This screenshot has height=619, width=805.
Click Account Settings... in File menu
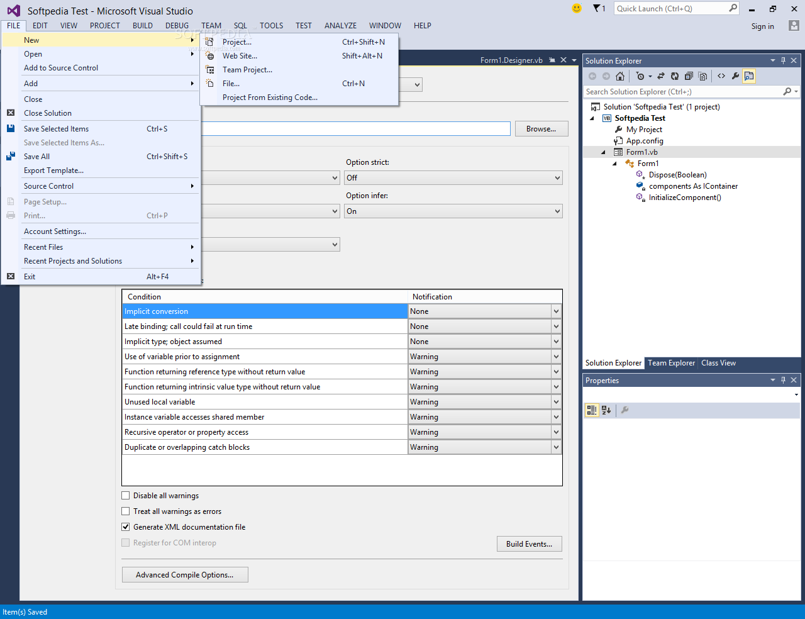101,231
